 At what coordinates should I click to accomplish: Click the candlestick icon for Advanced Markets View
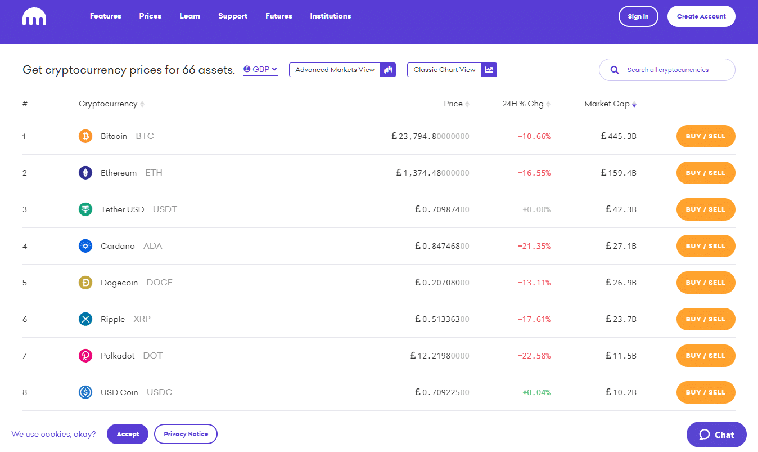pyautogui.click(x=388, y=70)
